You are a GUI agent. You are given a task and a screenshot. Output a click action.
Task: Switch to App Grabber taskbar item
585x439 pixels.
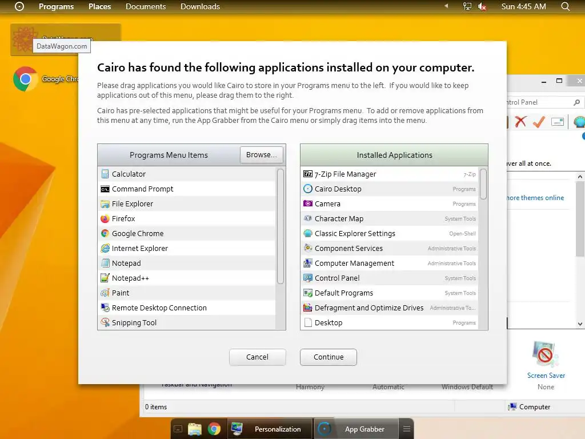coord(356,429)
